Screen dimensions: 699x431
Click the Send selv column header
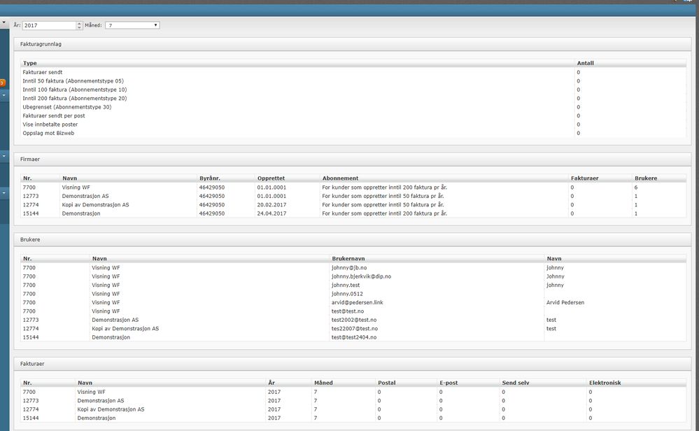pos(543,383)
